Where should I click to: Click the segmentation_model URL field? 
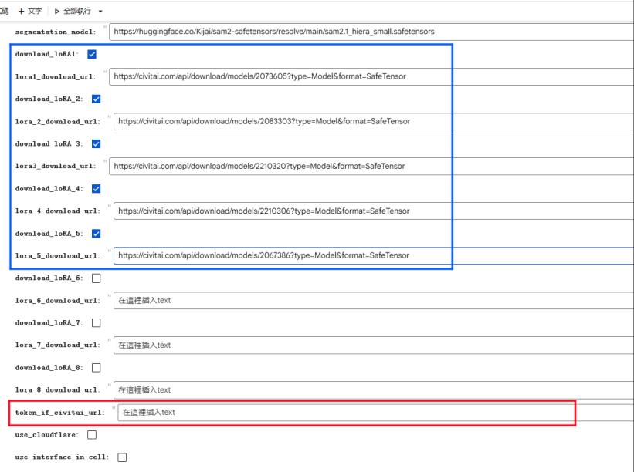coord(371,32)
